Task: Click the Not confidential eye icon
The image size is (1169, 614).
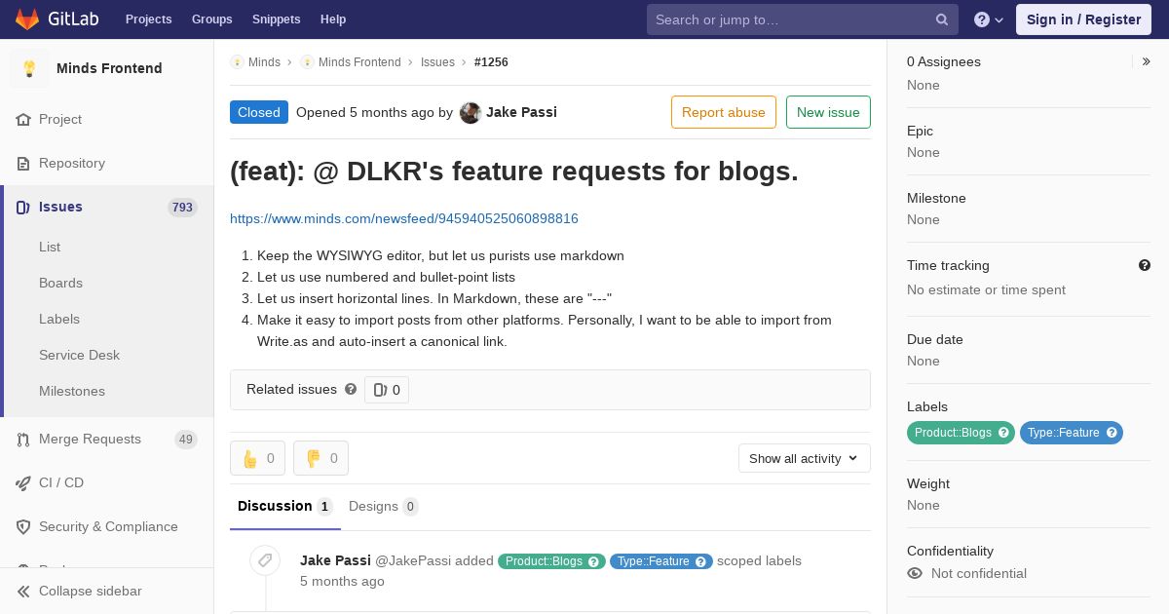Action: [915, 573]
